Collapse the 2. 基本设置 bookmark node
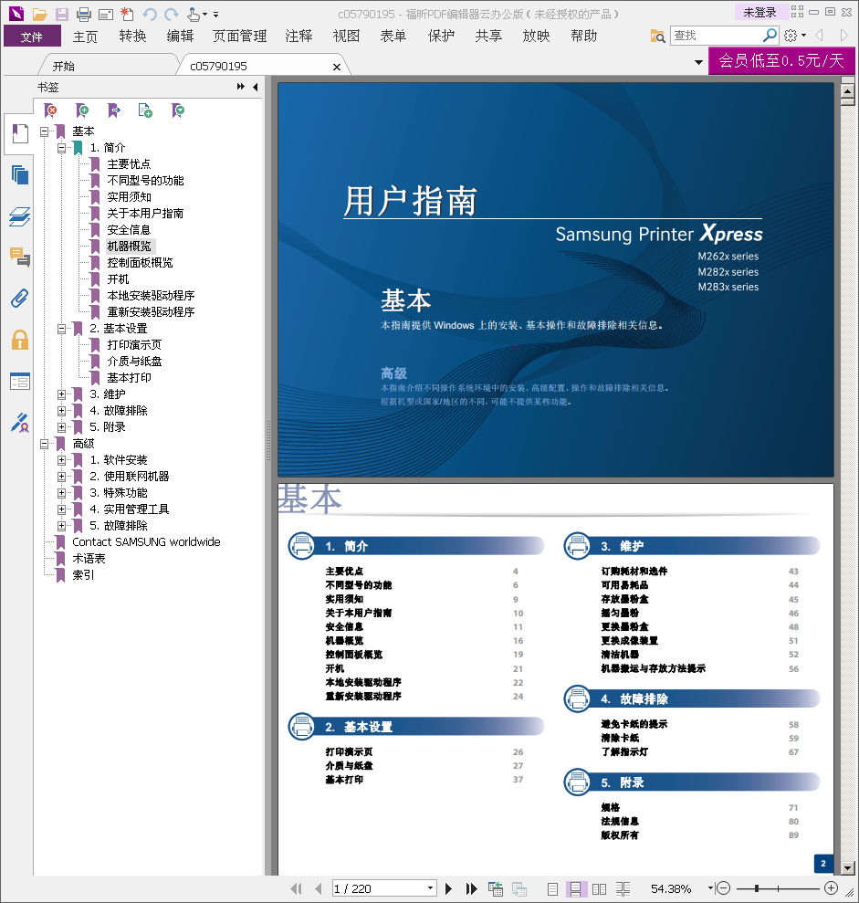Viewport: 859px width, 903px height. 61,329
